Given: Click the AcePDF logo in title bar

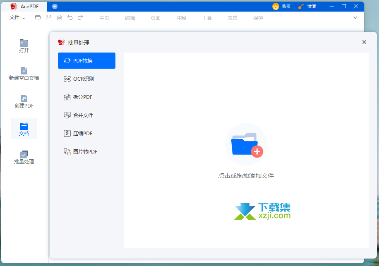Looking at the screenshot, I should point(14,7).
